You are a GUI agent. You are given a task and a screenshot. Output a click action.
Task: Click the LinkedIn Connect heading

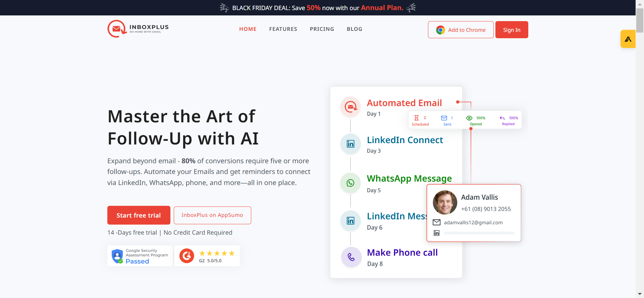(405, 140)
